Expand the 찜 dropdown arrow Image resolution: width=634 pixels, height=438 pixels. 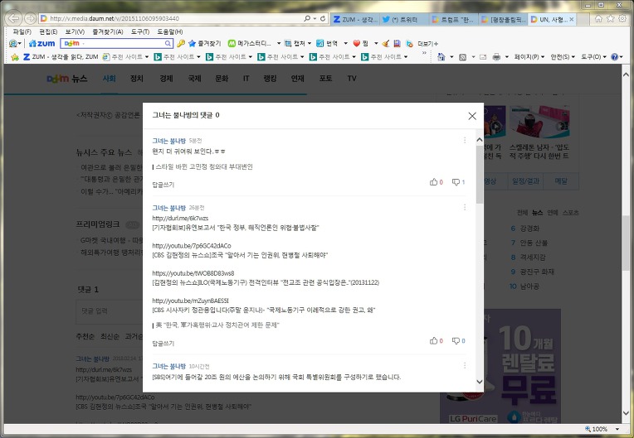pyautogui.click(x=376, y=43)
